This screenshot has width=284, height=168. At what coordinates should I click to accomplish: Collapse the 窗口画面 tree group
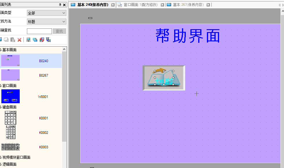(1, 86)
